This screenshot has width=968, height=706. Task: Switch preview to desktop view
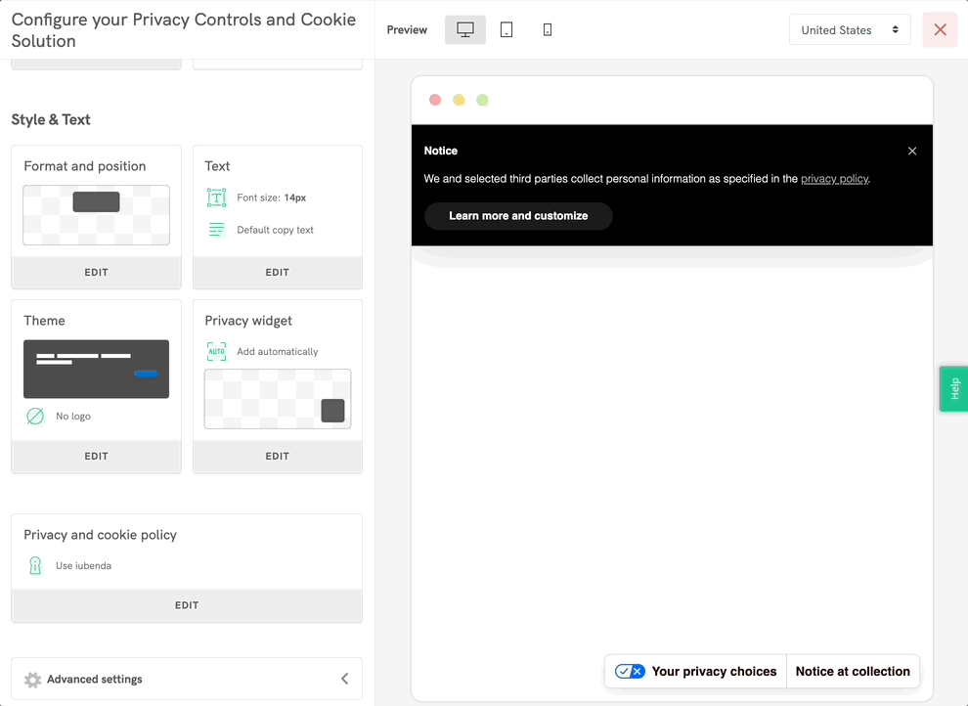(465, 30)
